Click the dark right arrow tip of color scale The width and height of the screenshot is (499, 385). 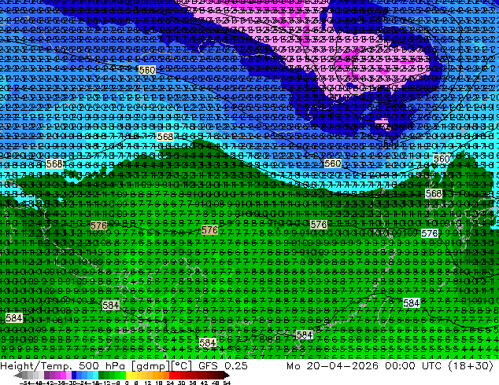pyautogui.click(x=227, y=376)
